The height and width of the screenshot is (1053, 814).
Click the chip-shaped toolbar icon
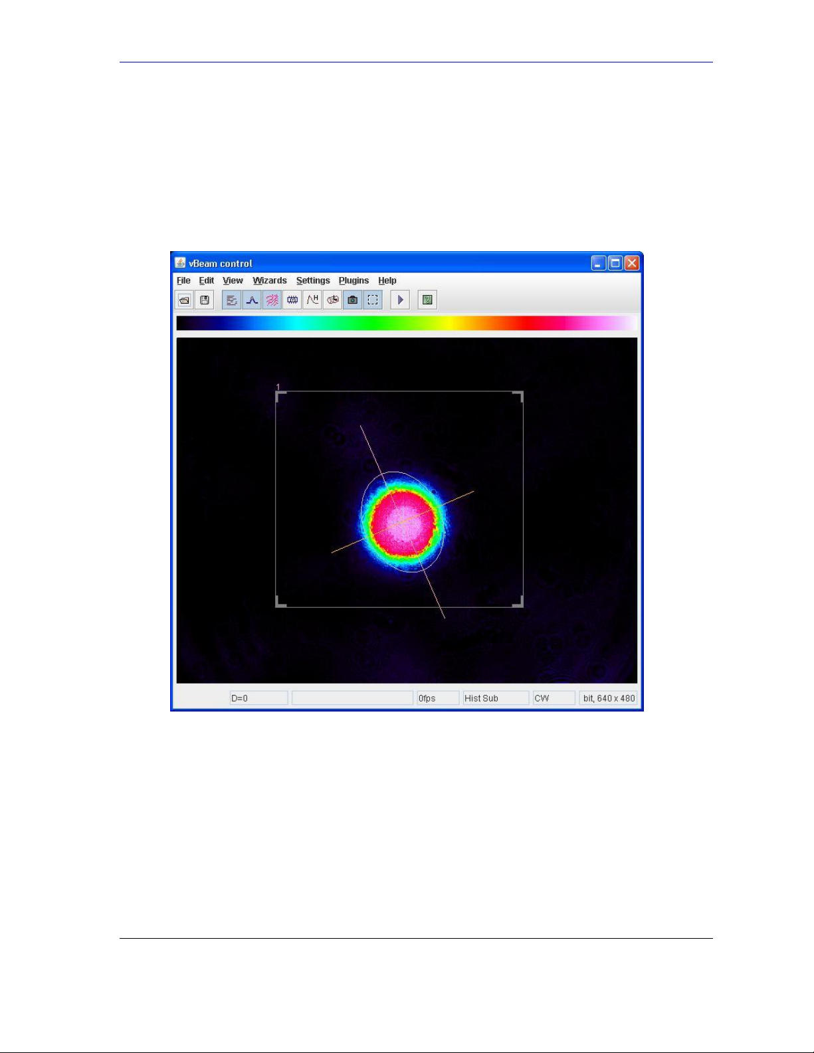point(292,300)
